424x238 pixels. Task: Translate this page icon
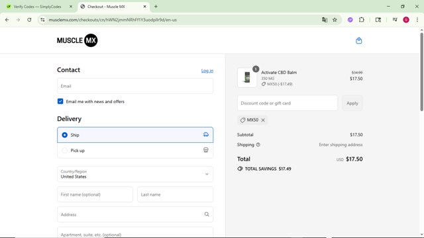[325, 20]
